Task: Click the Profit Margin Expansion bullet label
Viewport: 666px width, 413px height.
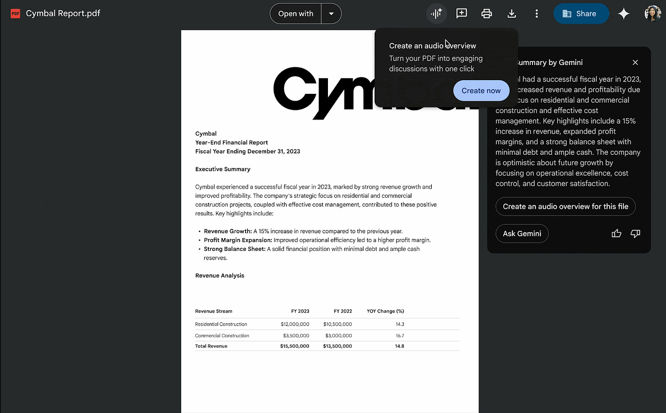Action: tap(238, 240)
